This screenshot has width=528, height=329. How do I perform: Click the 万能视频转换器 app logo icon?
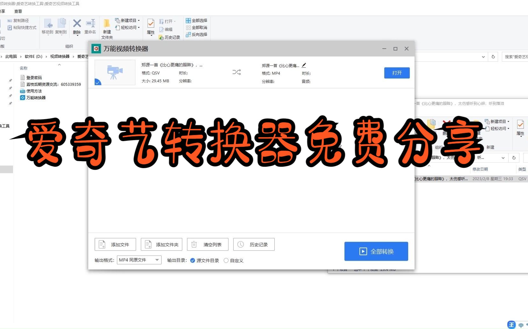click(x=96, y=49)
